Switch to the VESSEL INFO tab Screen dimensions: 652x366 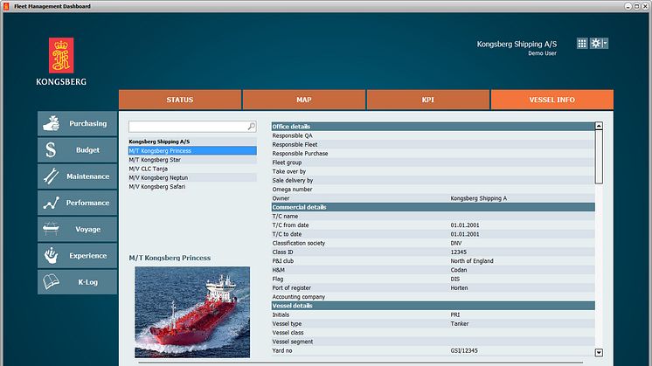pos(551,100)
